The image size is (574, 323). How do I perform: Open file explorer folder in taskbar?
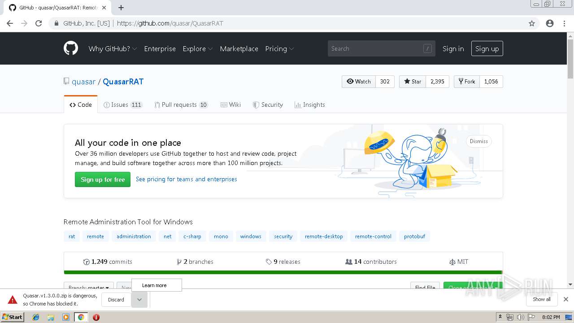click(x=51, y=317)
